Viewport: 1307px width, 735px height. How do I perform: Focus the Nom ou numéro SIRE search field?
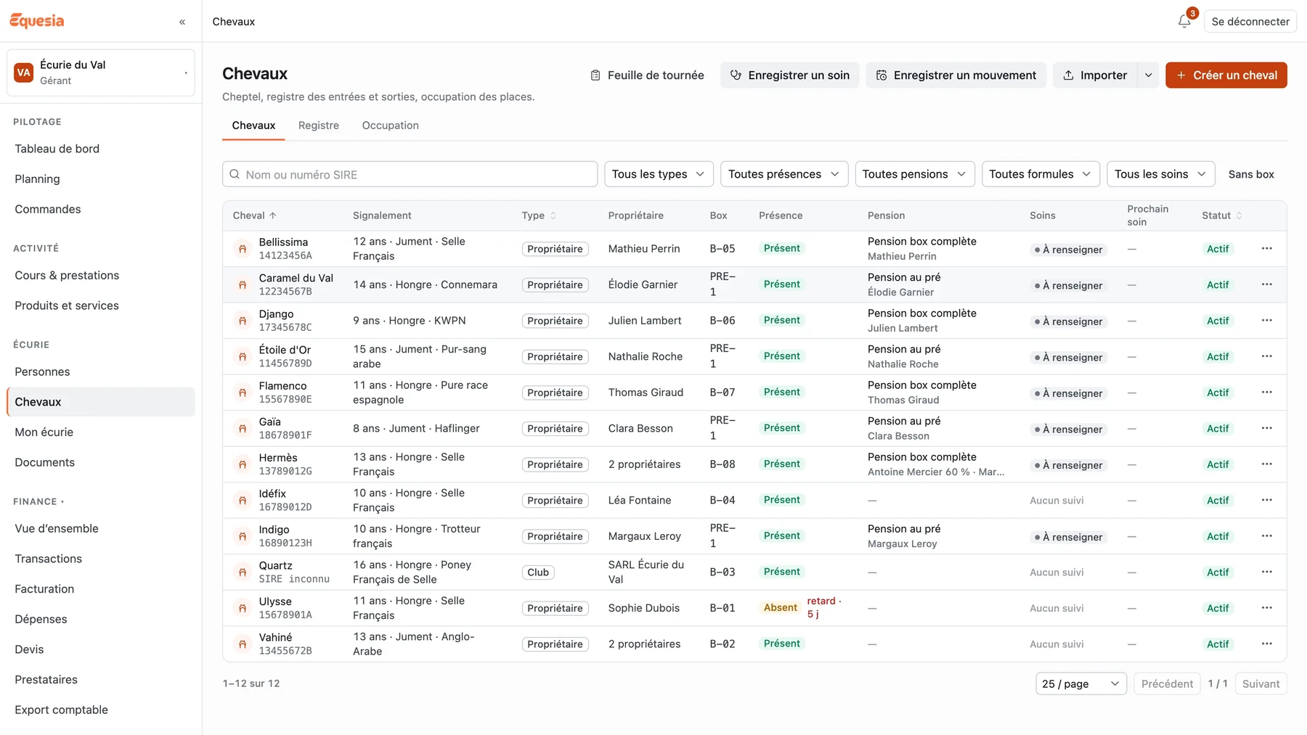pos(410,174)
